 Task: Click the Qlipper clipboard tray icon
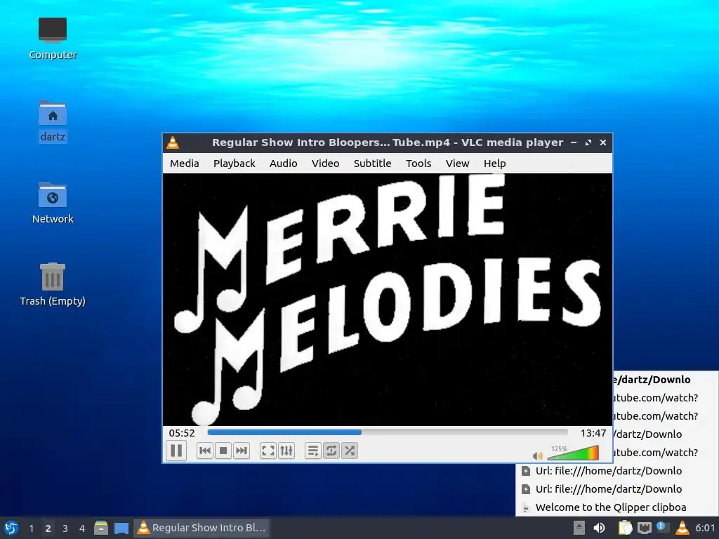(625, 528)
